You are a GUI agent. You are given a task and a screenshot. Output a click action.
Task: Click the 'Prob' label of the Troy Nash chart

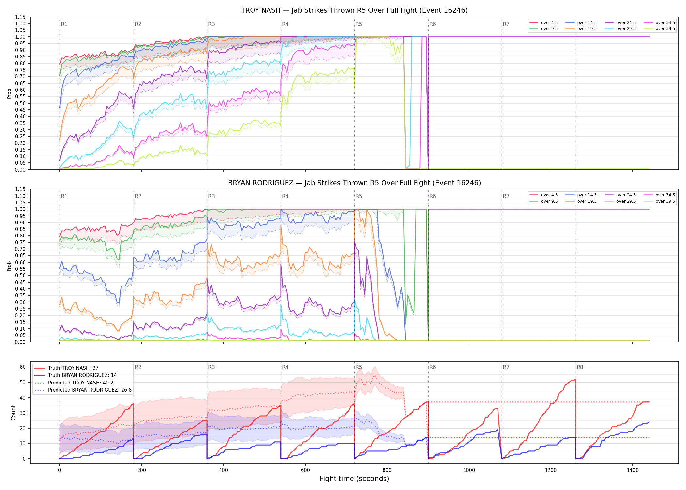9,93
